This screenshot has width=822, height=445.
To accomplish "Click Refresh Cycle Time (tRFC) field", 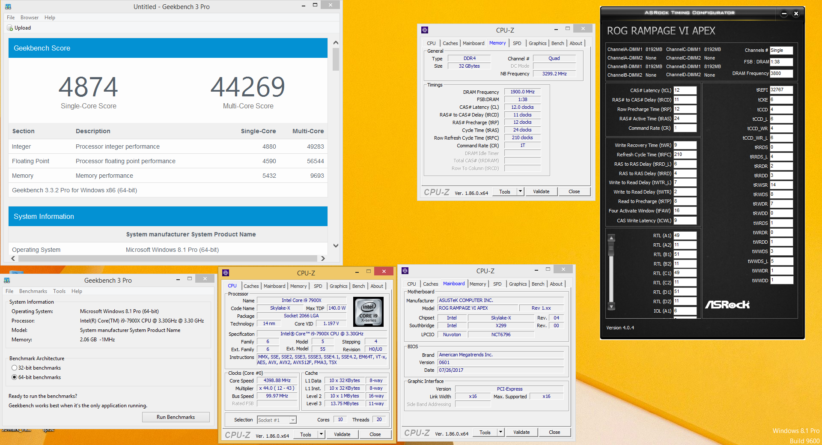I will [685, 155].
